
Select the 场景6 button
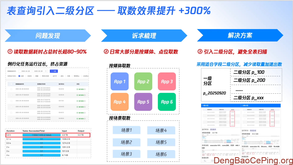[x=161, y=154]
